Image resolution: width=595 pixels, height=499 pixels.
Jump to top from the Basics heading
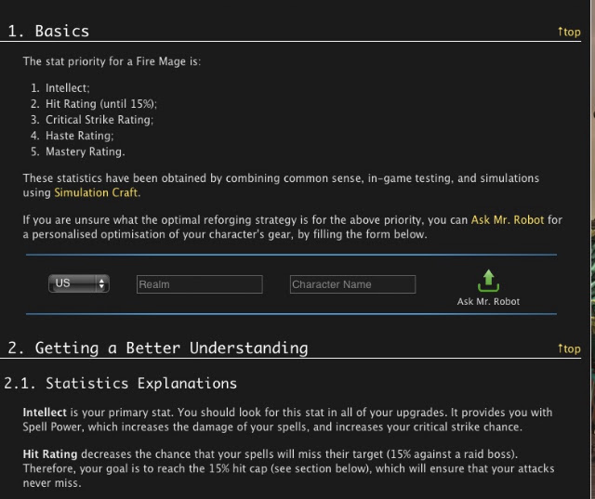[569, 32]
